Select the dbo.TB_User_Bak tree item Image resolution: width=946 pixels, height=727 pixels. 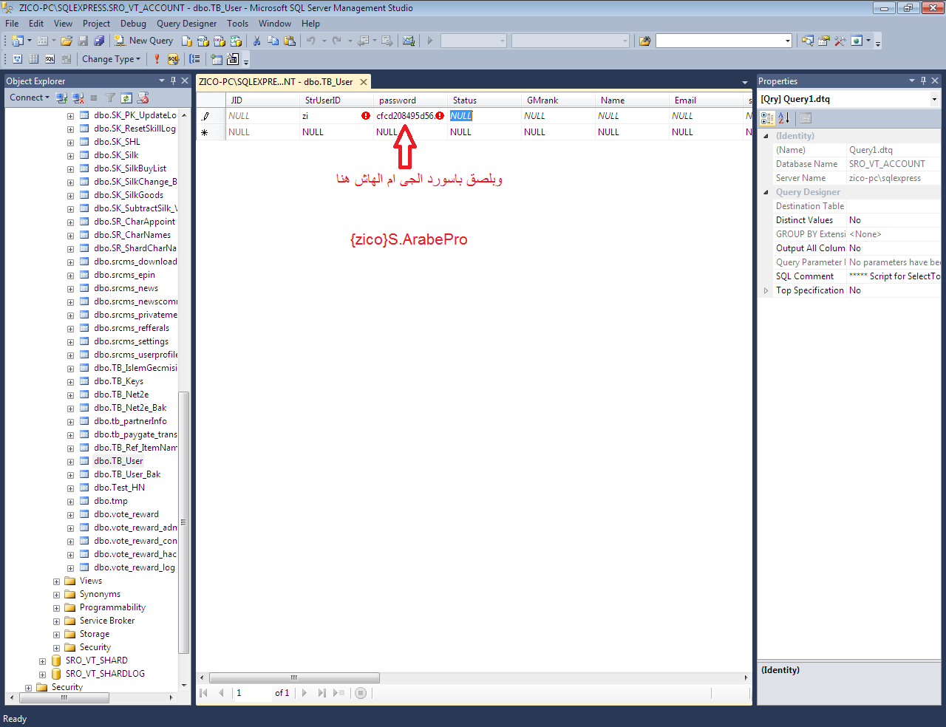127,474
